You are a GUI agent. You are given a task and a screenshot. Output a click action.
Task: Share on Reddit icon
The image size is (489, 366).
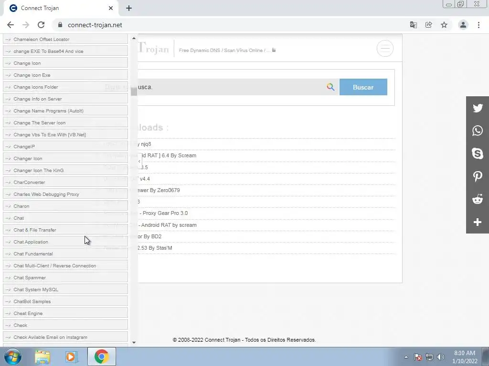(x=478, y=199)
